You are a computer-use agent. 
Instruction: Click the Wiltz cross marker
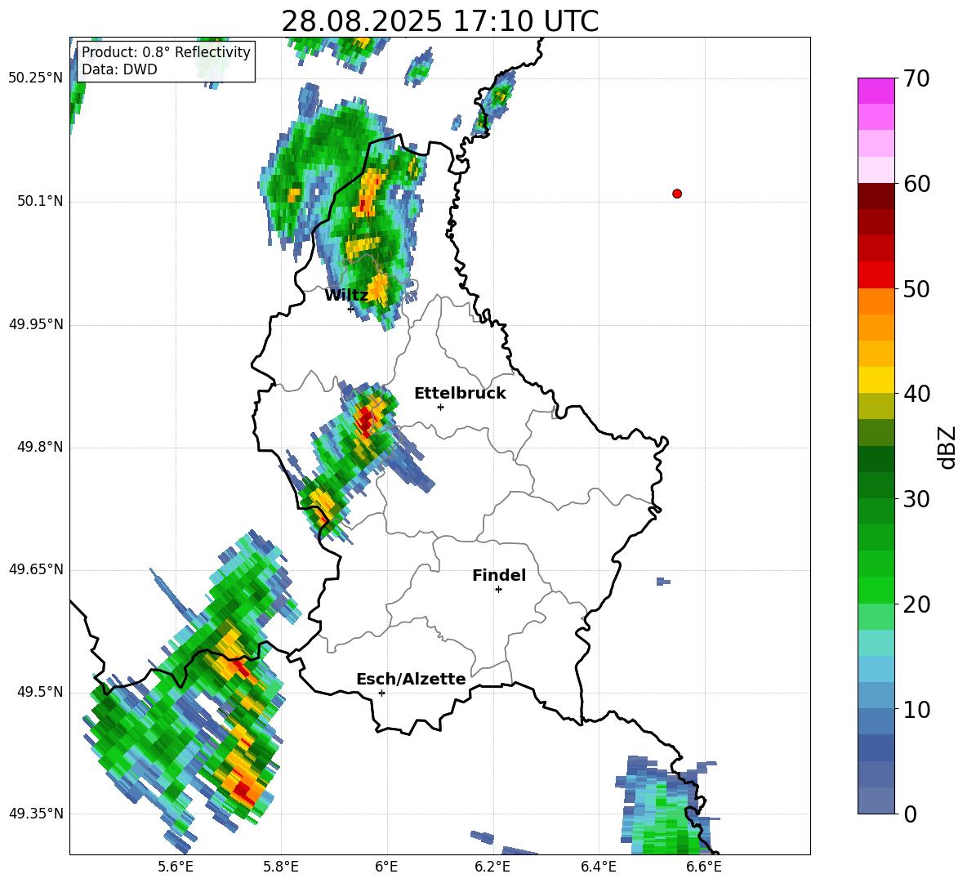tap(350, 309)
